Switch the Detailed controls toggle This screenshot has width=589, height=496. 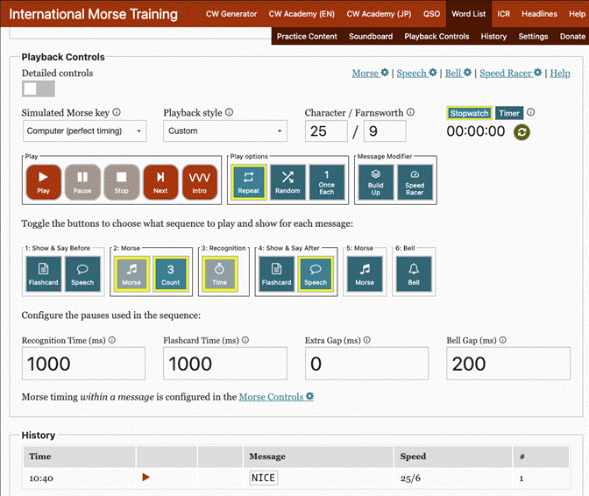(39, 89)
